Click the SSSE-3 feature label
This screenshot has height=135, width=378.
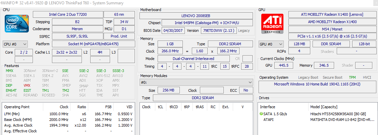coord(118,71)
